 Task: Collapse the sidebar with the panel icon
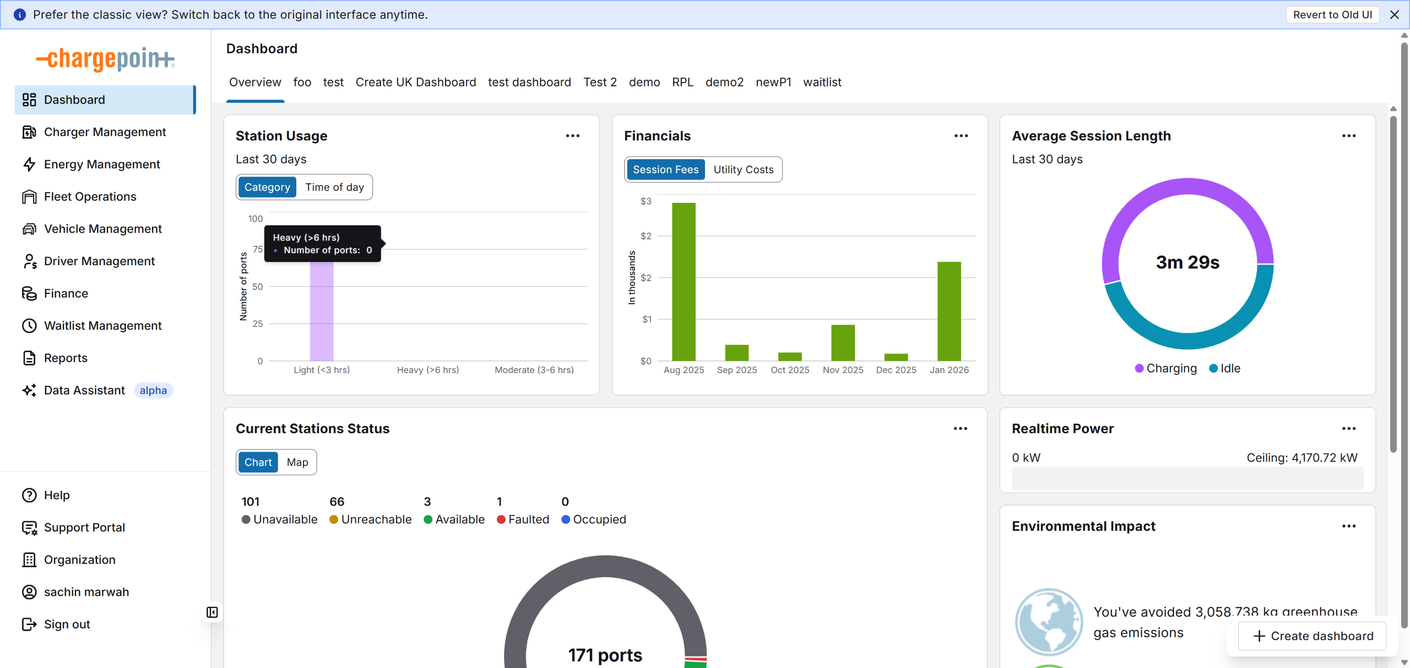(x=212, y=612)
